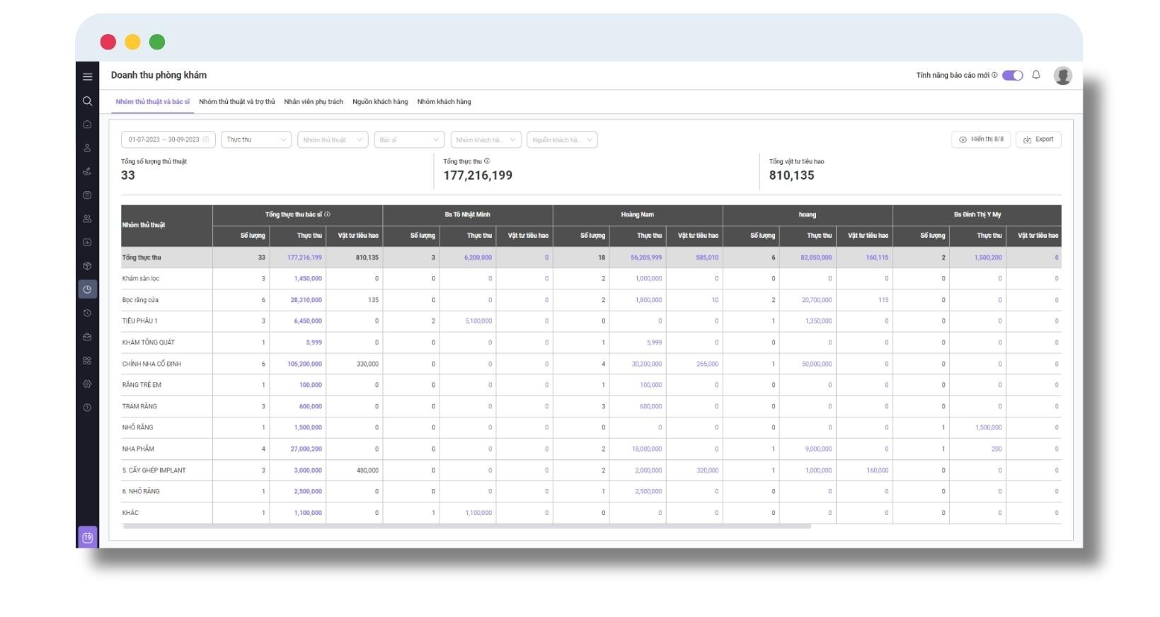This screenshot has height=617, width=1160.
Task: Click the 20,700,000 value under hoang
Action: tap(817, 300)
